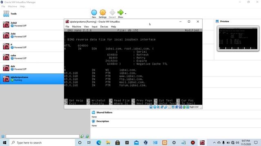Click the USB indicator in VM status bar

point(166,107)
